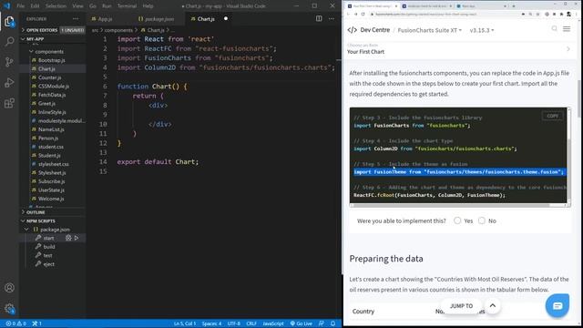Open FetchData.js in the explorer
Image resolution: width=583 pixels, height=328 pixels.
click(52, 95)
